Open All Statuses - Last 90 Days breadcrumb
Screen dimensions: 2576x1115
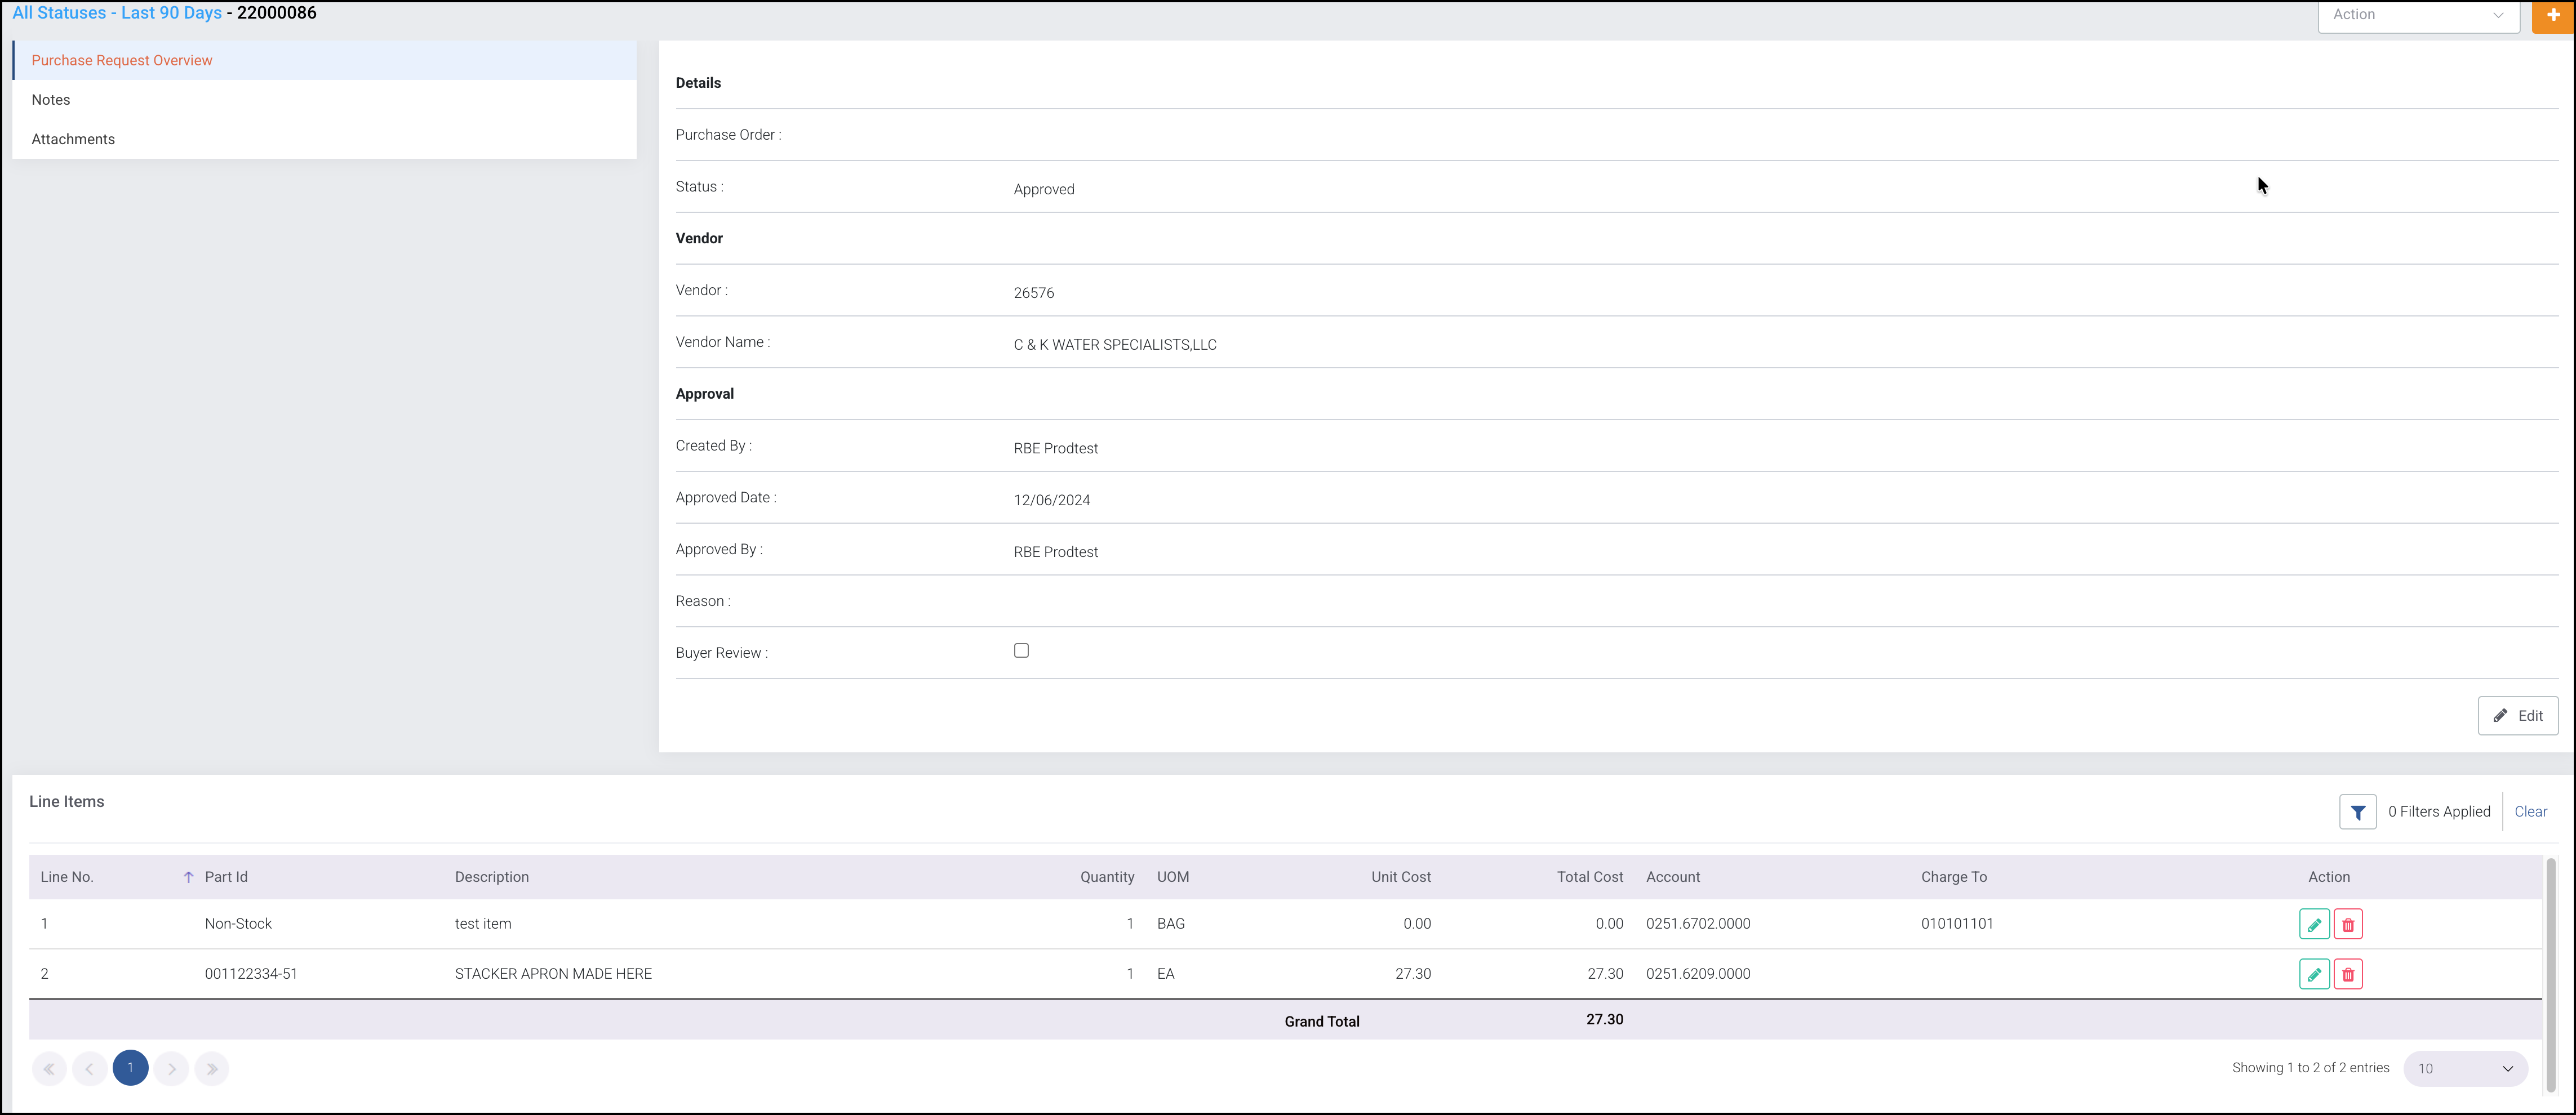(117, 13)
